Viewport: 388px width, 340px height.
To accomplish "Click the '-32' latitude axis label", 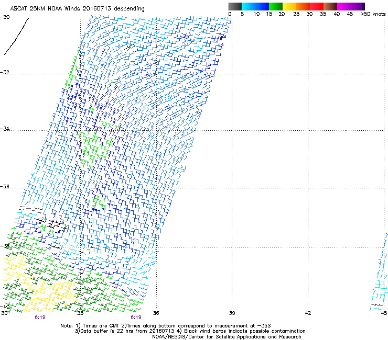I will pos(5,72).
